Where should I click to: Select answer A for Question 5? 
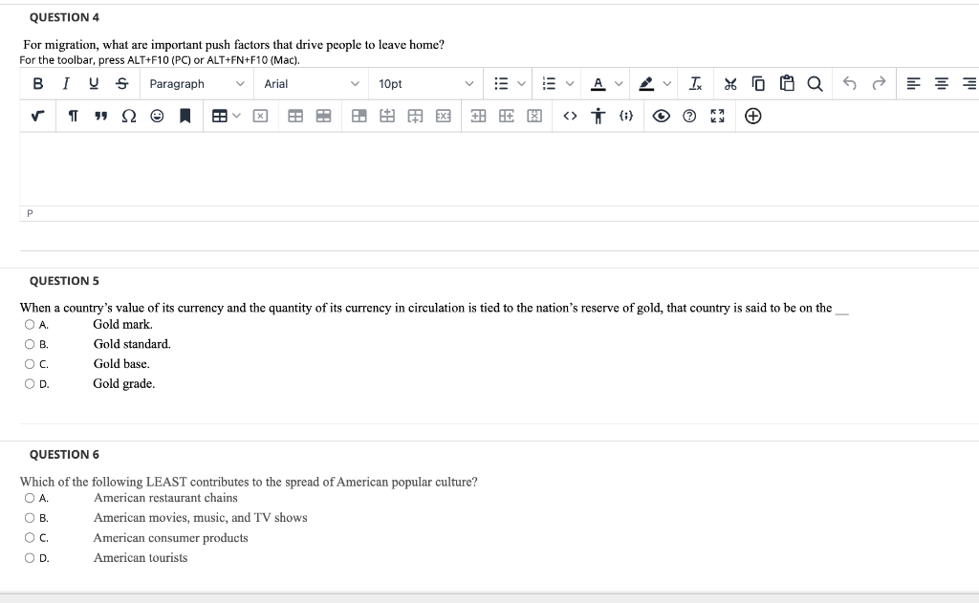pyautogui.click(x=30, y=325)
